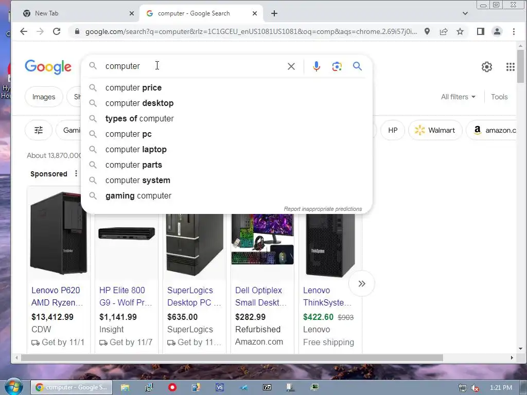
Task: Filter by amazon.com chip
Action: click(x=491, y=130)
